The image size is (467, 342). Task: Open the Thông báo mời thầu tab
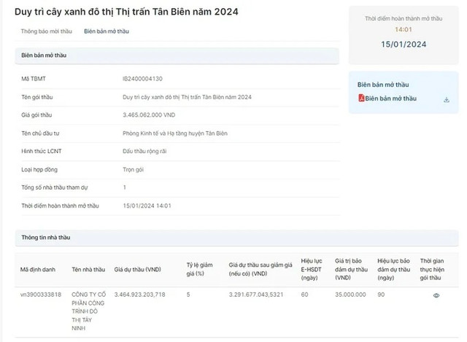pos(46,31)
